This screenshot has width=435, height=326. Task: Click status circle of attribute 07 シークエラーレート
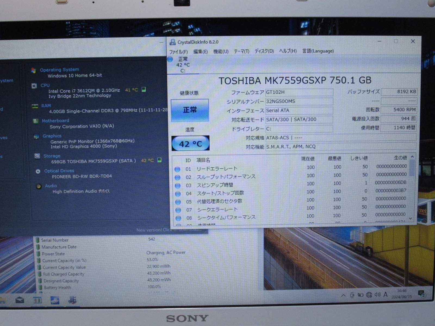178,210
